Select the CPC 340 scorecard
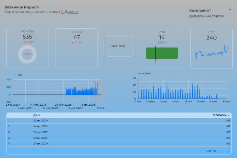Screen dimensions: 237x158 pos(211,48)
